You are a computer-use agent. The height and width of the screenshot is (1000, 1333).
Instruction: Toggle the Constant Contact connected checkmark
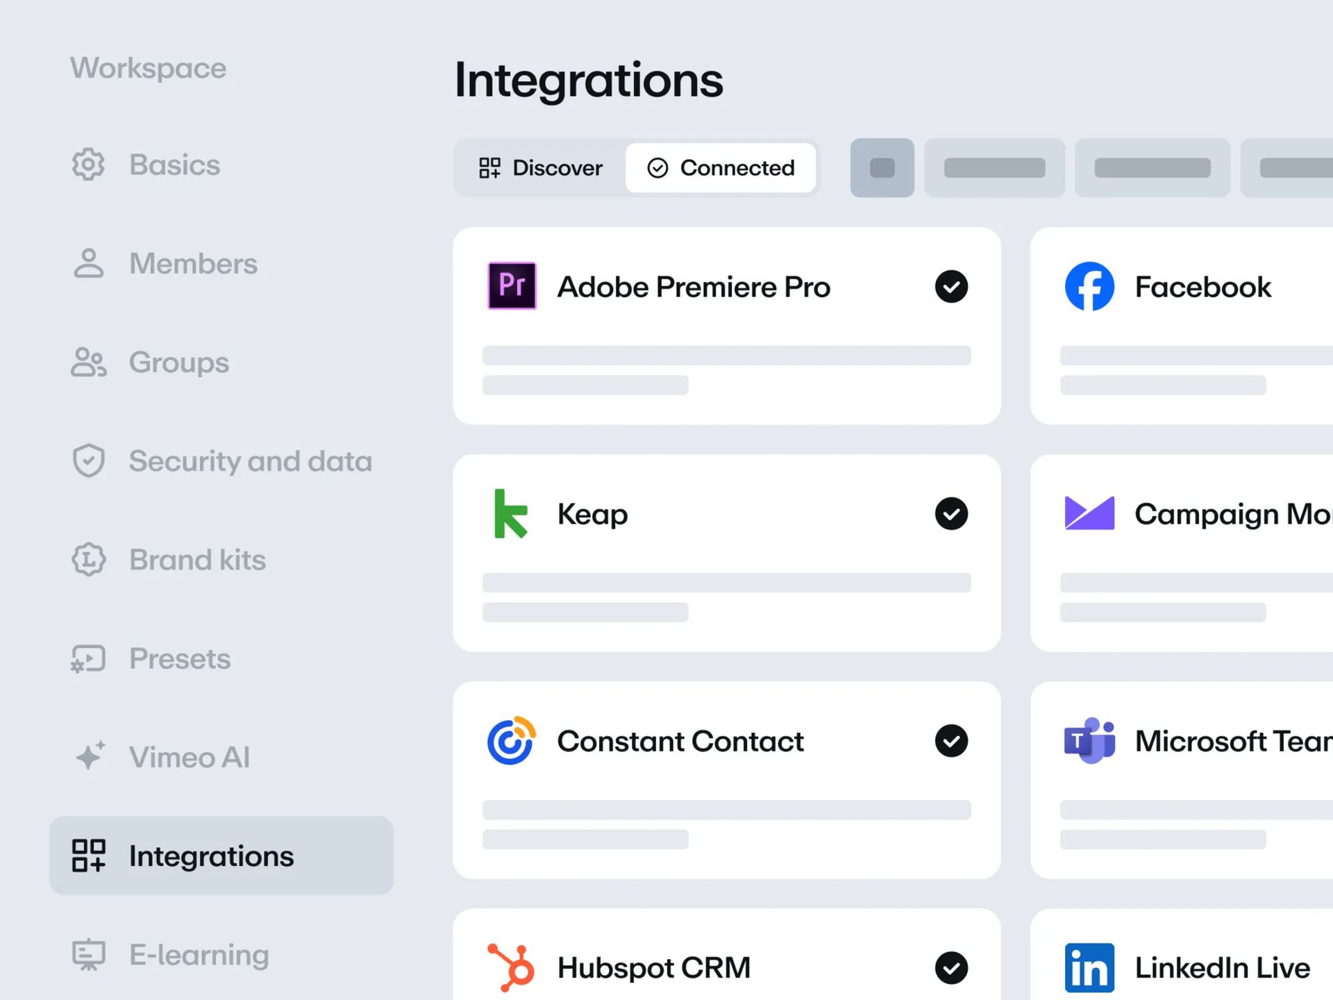click(951, 741)
